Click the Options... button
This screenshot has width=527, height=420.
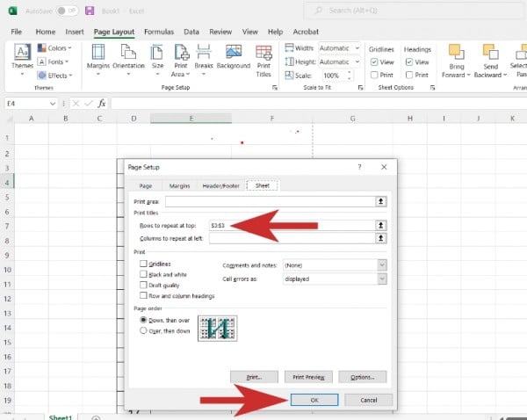tap(362, 377)
